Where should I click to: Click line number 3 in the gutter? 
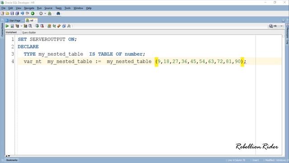[13, 54]
